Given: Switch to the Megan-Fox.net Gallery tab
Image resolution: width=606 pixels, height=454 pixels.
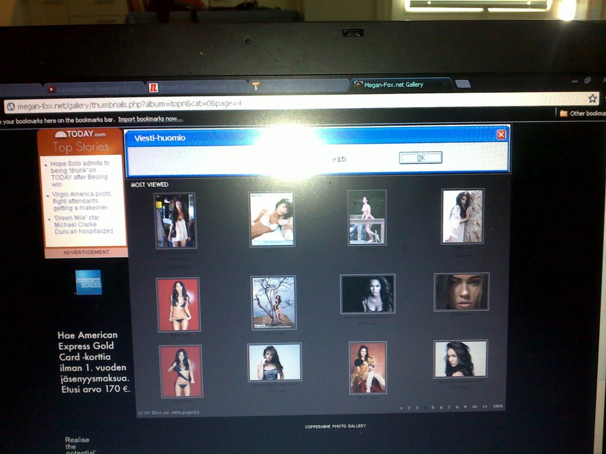Looking at the screenshot, I should [393, 85].
